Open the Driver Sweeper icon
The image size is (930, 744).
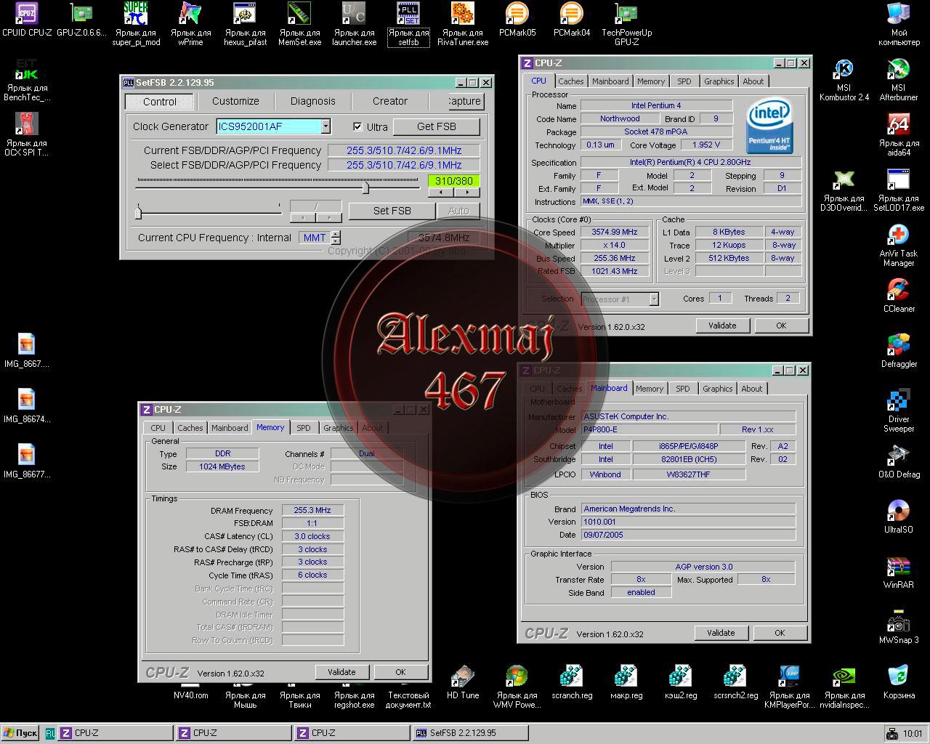click(899, 400)
